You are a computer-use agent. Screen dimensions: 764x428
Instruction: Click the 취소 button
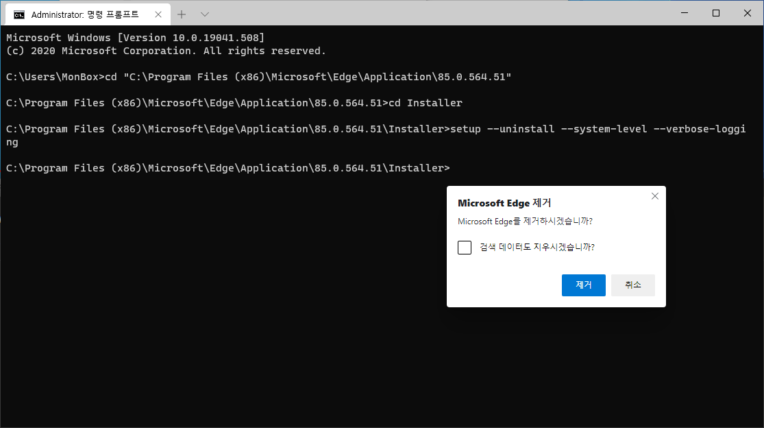[x=633, y=285]
